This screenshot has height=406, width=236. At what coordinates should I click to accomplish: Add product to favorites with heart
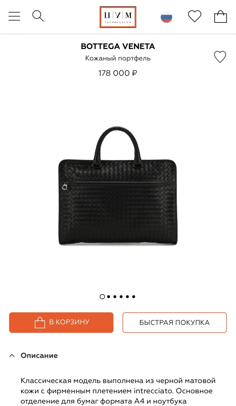[220, 57]
